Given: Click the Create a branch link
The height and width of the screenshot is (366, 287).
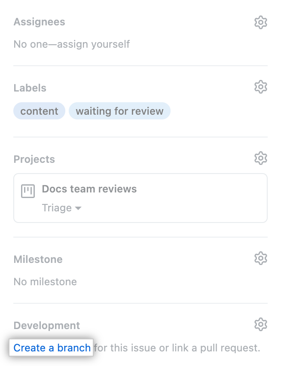Looking at the screenshot, I should click(x=52, y=348).
